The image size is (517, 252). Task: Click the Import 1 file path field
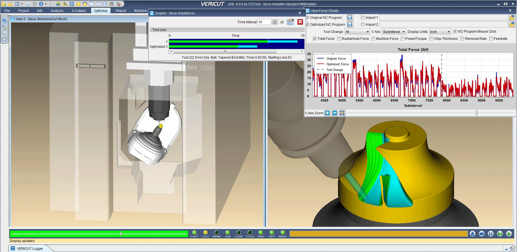444,18
